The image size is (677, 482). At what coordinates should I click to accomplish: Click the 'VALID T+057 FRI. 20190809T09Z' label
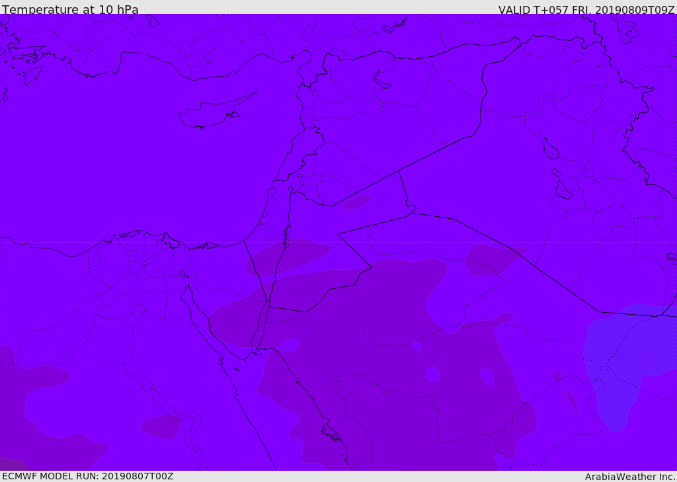[586, 9]
